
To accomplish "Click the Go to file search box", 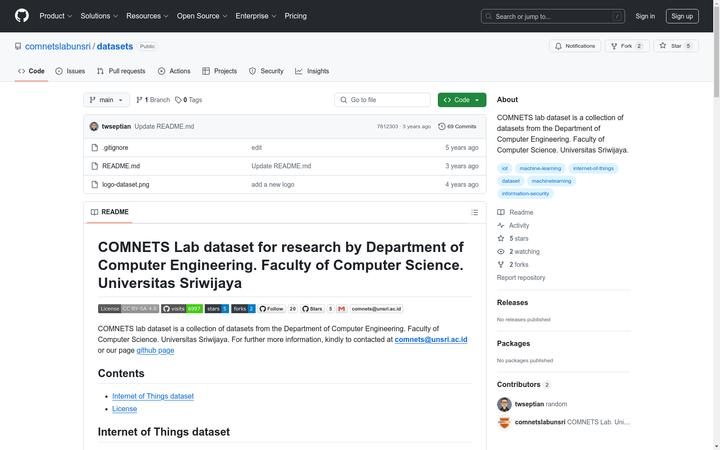I will [x=382, y=100].
